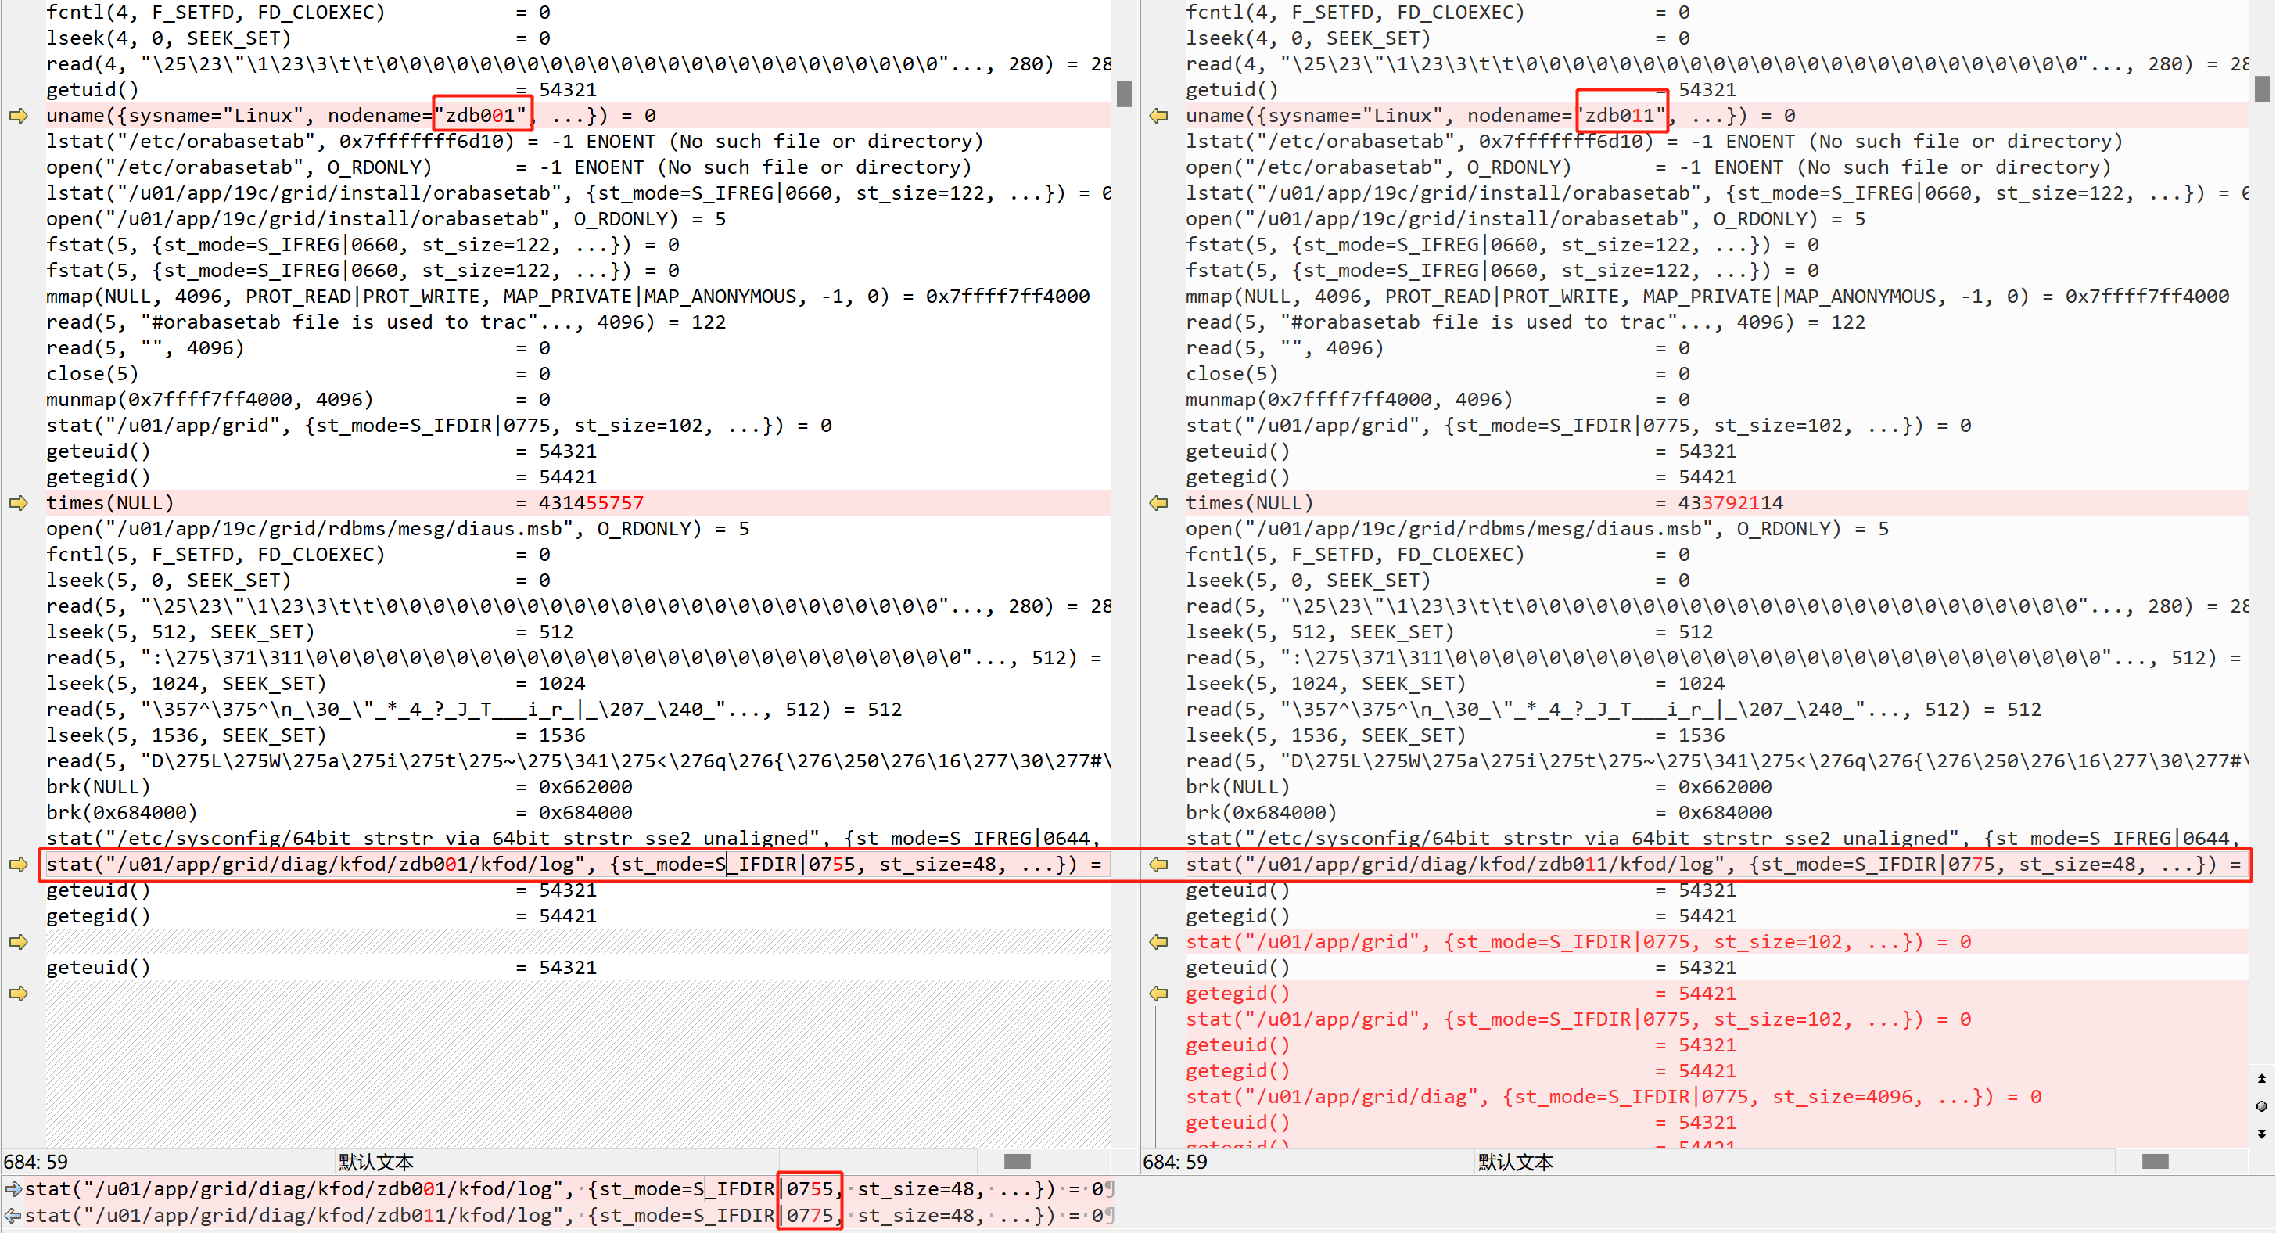
Task: Click left pane horizontal scrollbar thumb
Action: click(x=1017, y=1161)
